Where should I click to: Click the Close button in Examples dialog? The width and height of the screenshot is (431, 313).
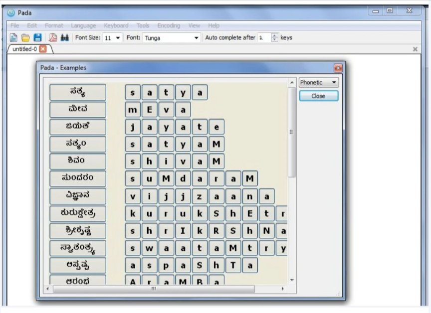319,96
